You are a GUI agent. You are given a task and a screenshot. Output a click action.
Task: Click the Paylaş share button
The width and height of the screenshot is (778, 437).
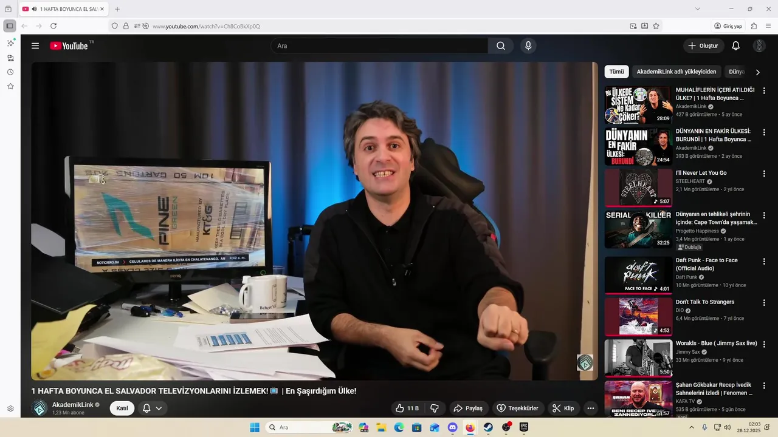coord(469,408)
